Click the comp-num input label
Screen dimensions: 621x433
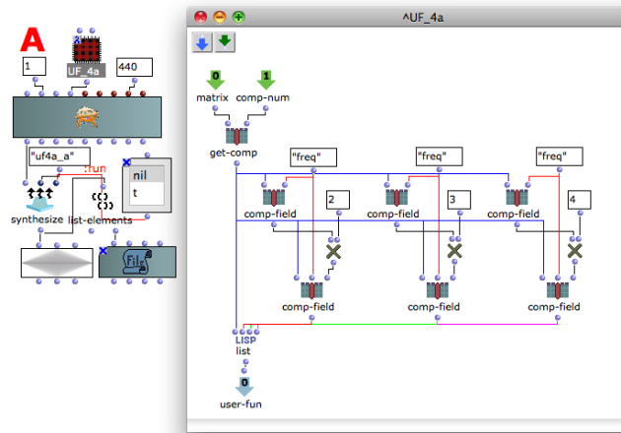[262, 97]
